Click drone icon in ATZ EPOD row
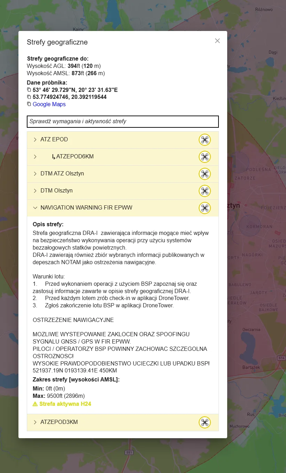The height and width of the screenshot is (473, 286). [205, 140]
